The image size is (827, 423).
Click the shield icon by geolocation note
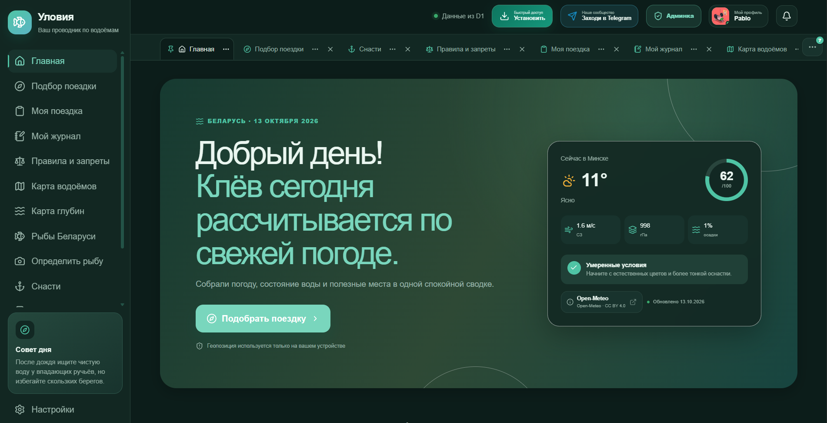point(200,346)
